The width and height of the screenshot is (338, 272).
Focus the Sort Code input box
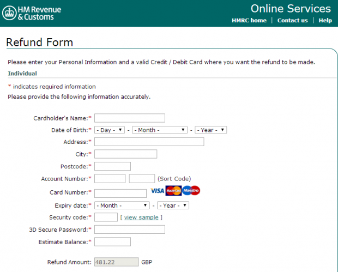142,179
